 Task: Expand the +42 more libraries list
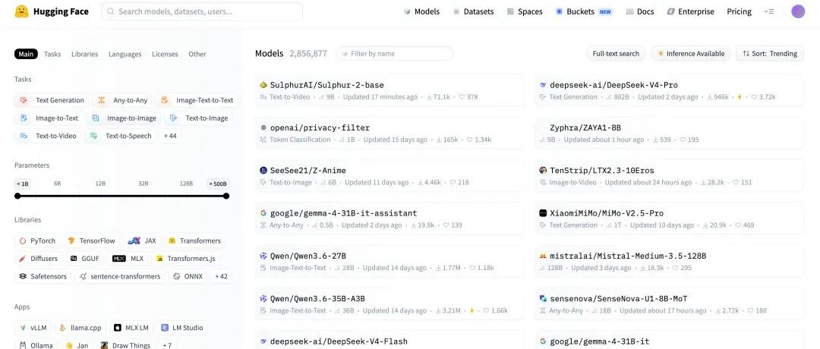click(221, 276)
